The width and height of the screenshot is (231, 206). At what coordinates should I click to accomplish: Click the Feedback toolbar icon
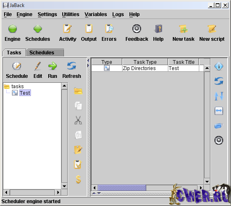(x=137, y=29)
